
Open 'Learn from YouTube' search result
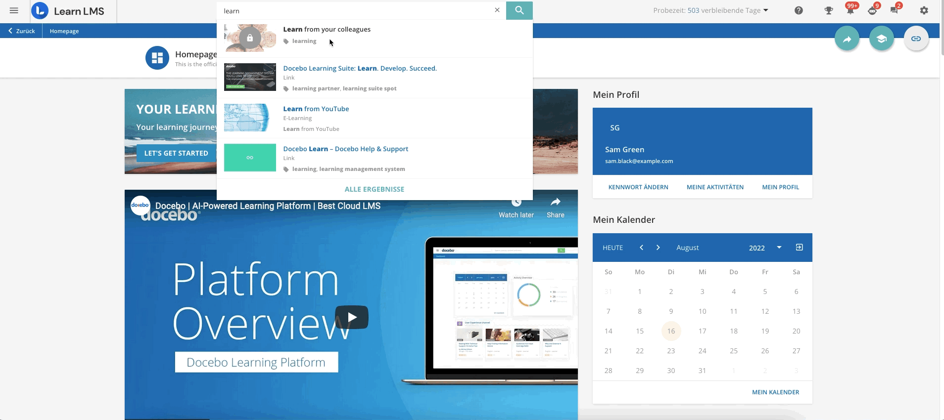(x=316, y=109)
